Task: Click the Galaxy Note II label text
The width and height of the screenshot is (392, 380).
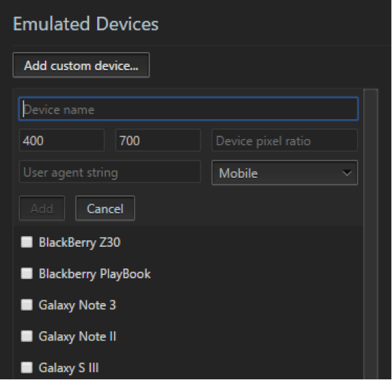Action: pos(78,337)
